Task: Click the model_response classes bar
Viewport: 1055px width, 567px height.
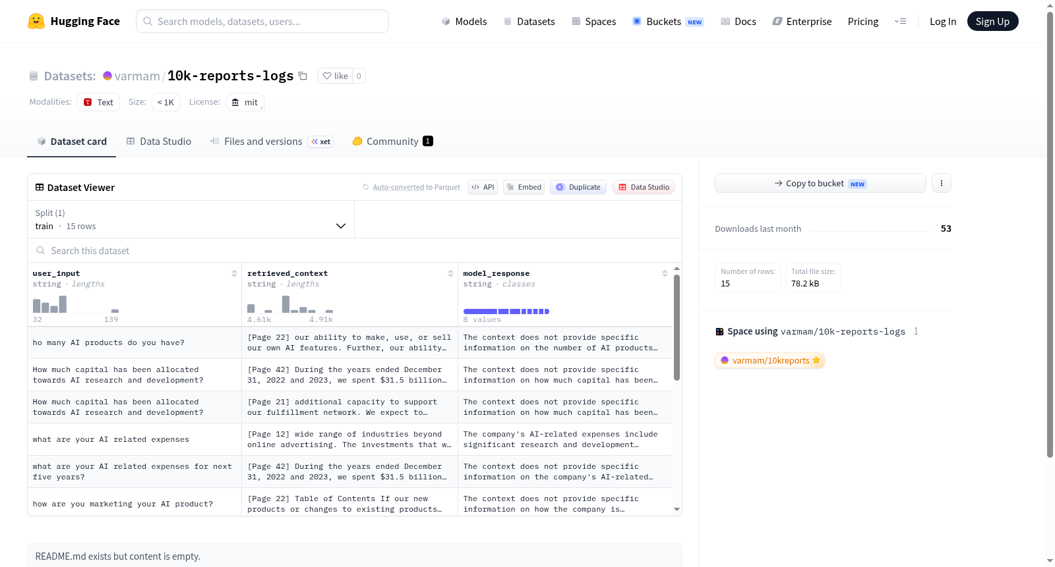Action: pyautogui.click(x=506, y=311)
